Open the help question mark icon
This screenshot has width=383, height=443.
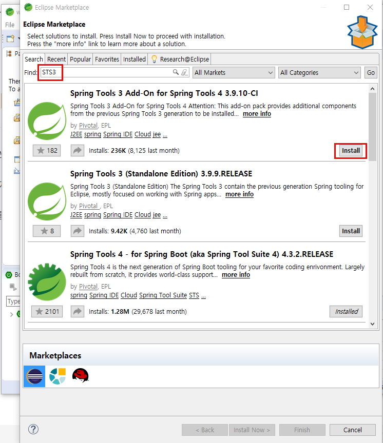point(33,429)
